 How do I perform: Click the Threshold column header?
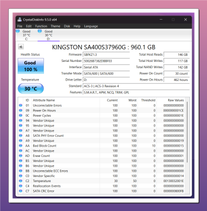148,100
